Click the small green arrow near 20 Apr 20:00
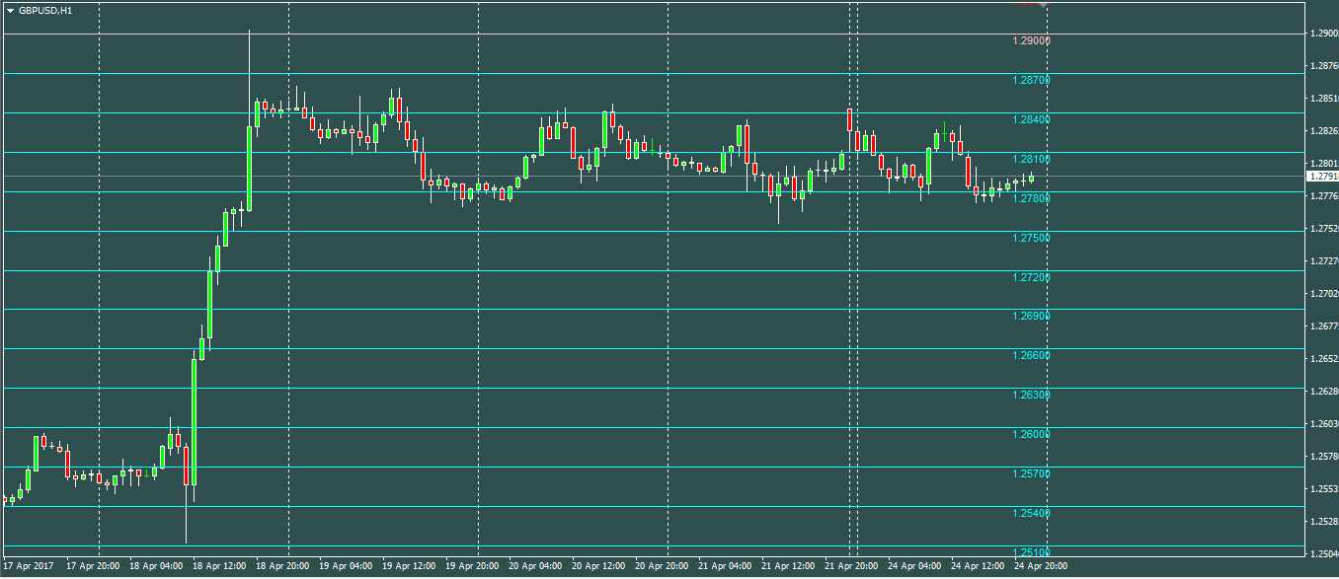 pos(653,144)
